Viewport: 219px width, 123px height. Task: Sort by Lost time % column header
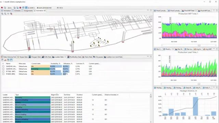(80, 64)
